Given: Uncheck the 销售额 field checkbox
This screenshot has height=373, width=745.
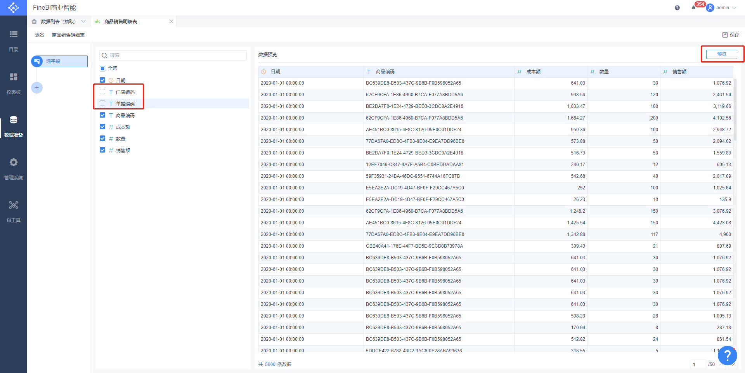Looking at the screenshot, I should tap(102, 150).
